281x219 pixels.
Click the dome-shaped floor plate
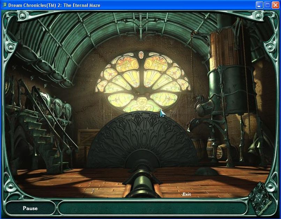point(206,171)
